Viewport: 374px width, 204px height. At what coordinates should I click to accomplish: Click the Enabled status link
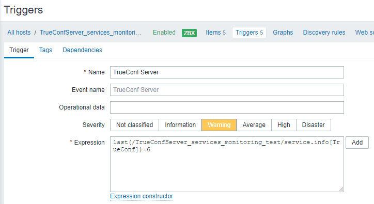(164, 33)
